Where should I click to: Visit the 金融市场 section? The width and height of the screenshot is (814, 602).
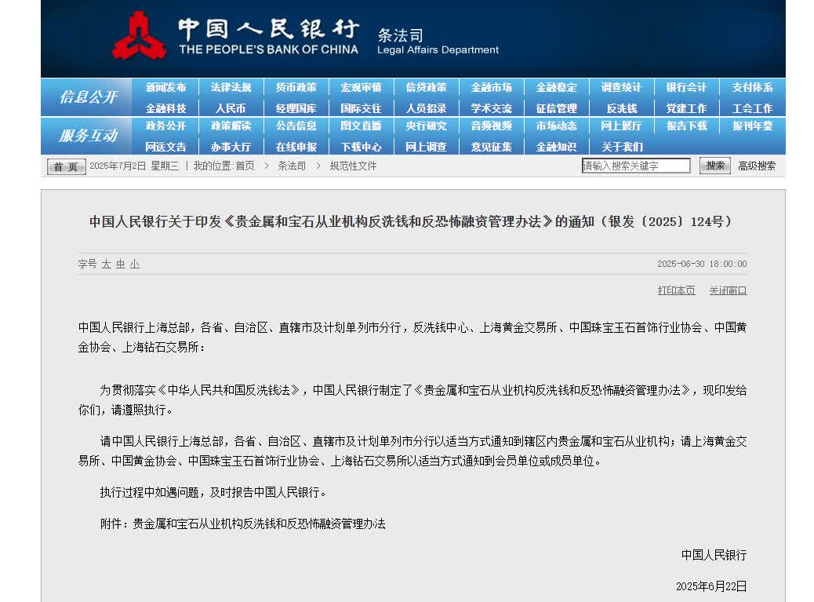click(491, 87)
